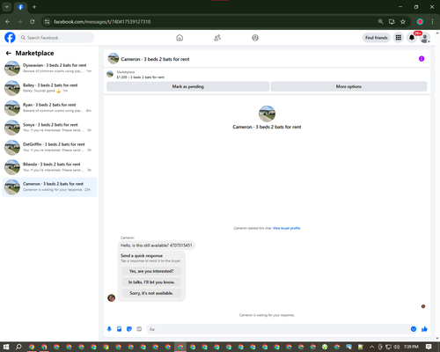View site information icon in address bar
Screen dimensions: 440x352
pos(47,21)
